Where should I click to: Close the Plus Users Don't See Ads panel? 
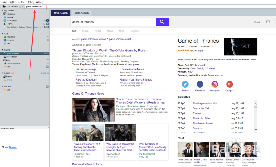coord(48,128)
